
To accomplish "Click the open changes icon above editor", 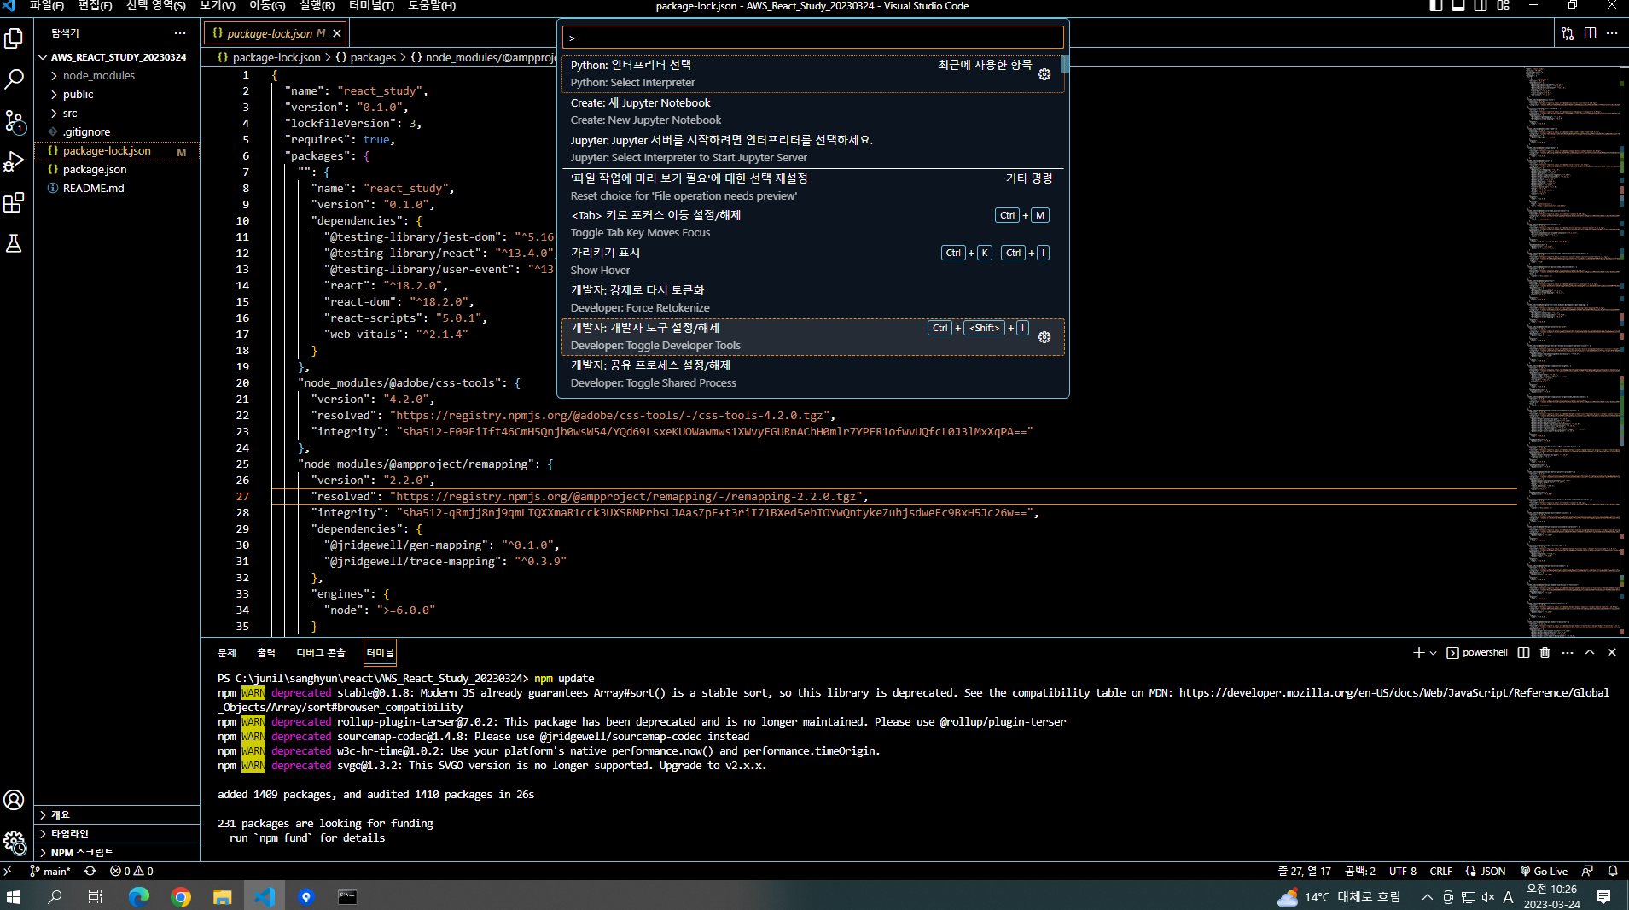I will (1568, 33).
